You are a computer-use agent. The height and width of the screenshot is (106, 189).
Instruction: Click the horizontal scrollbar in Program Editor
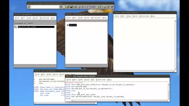coord(120,101)
